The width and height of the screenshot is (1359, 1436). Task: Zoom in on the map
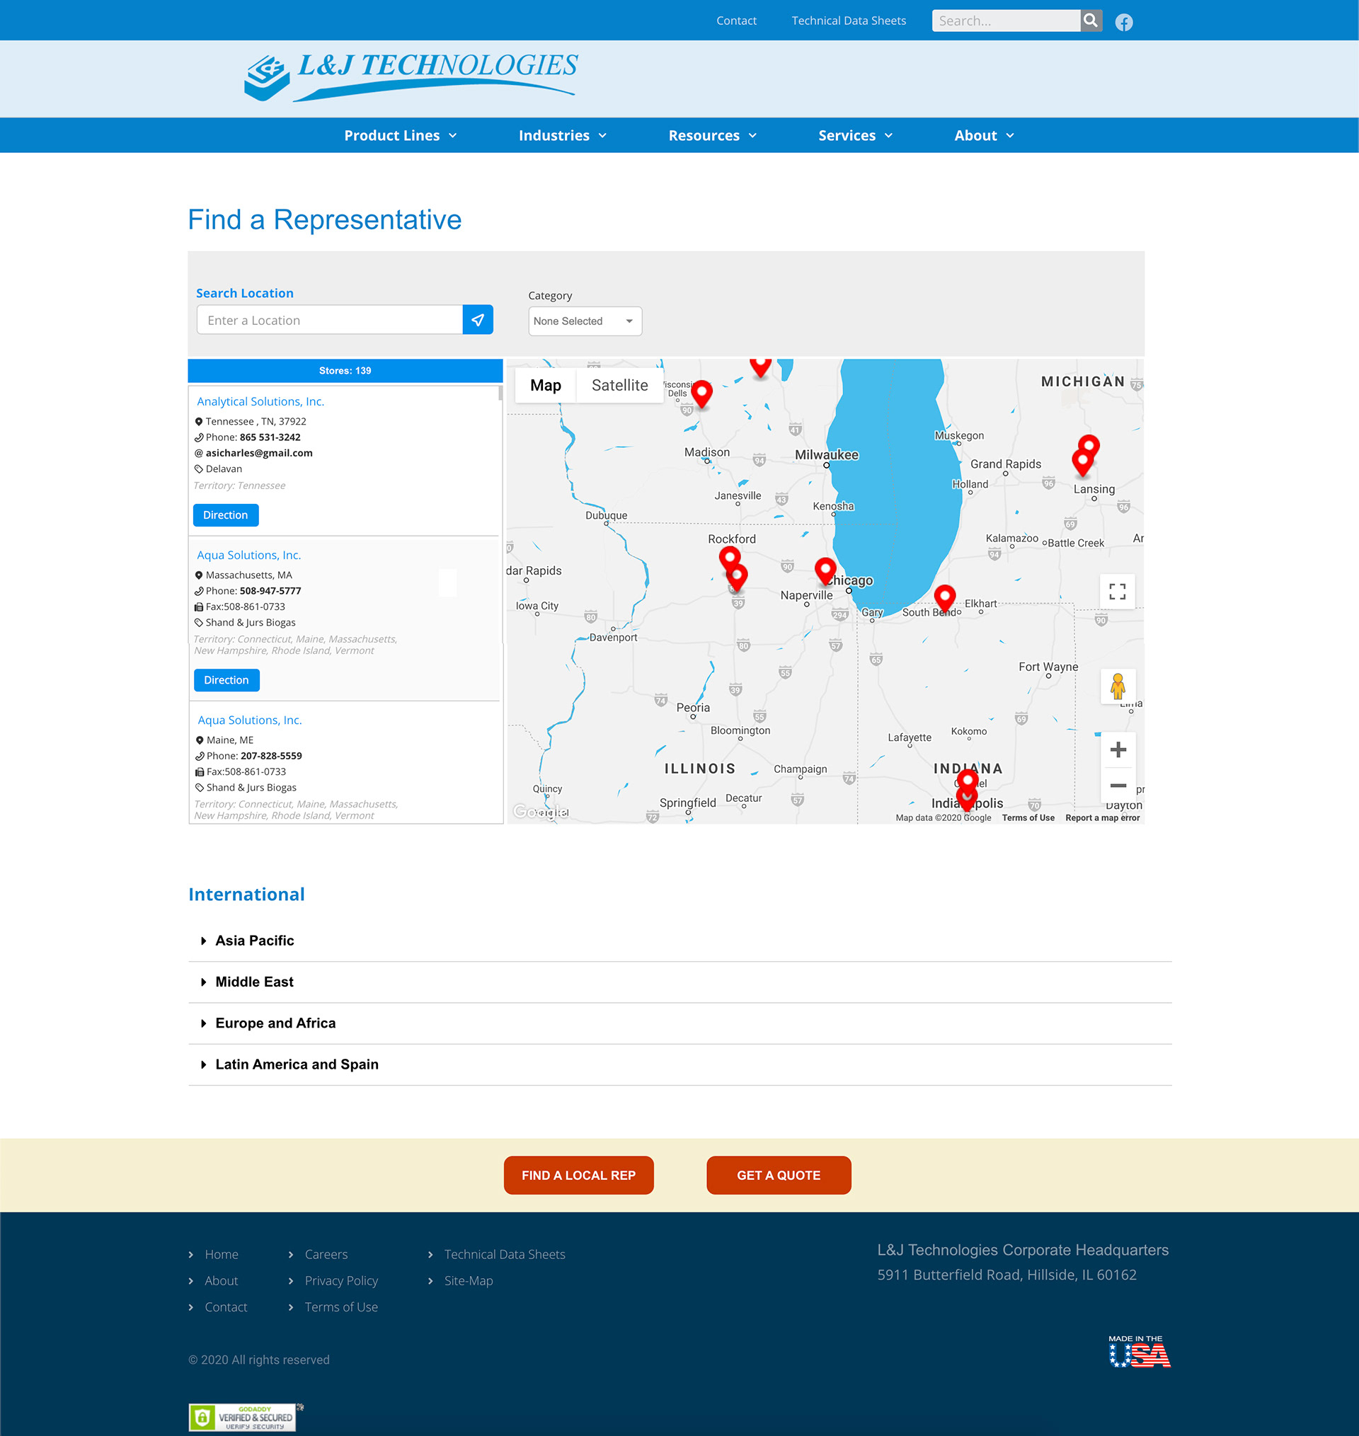click(1118, 749)
